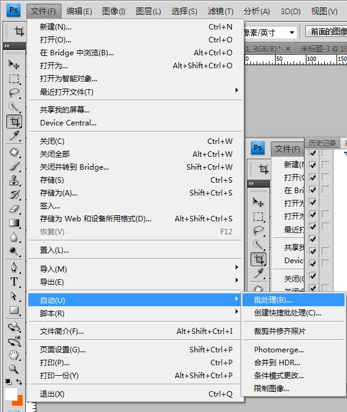This screenshot has width=347, height=412.
Task: Toggle the checkbox beside Devic in the panel
Action: click(313, 263)
